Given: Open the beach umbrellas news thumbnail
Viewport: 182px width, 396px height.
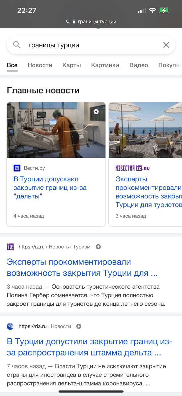Looking at the screenshot, I should click(x=145, y=130).
